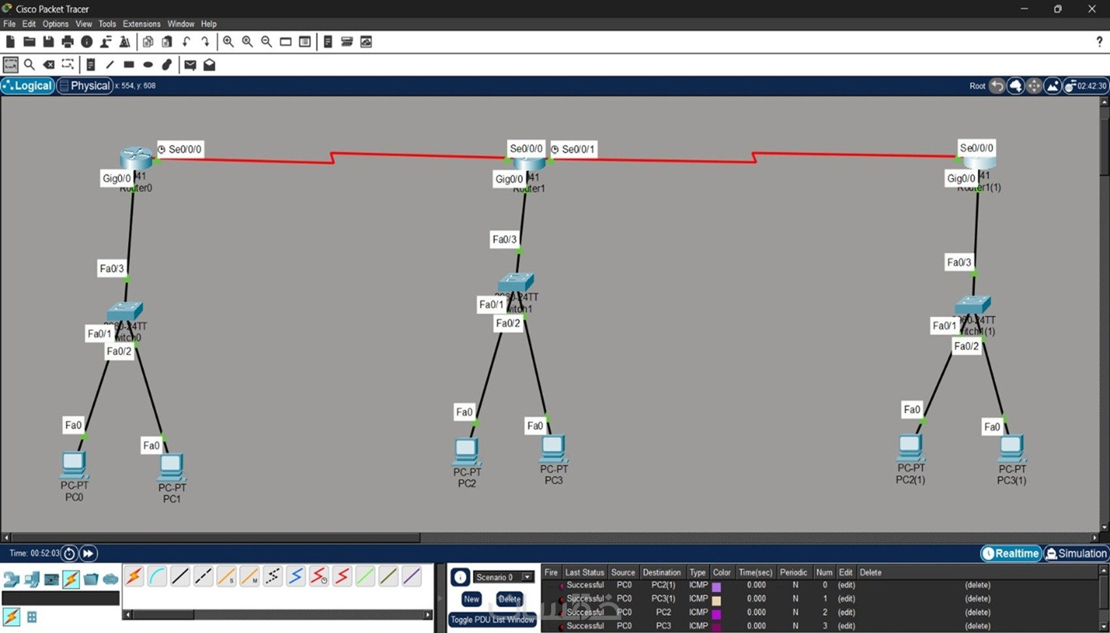Pick copper cross-over dashed cable
Image resolution: width=1110 pixels, height=633 pixels.
pos(203,576)
